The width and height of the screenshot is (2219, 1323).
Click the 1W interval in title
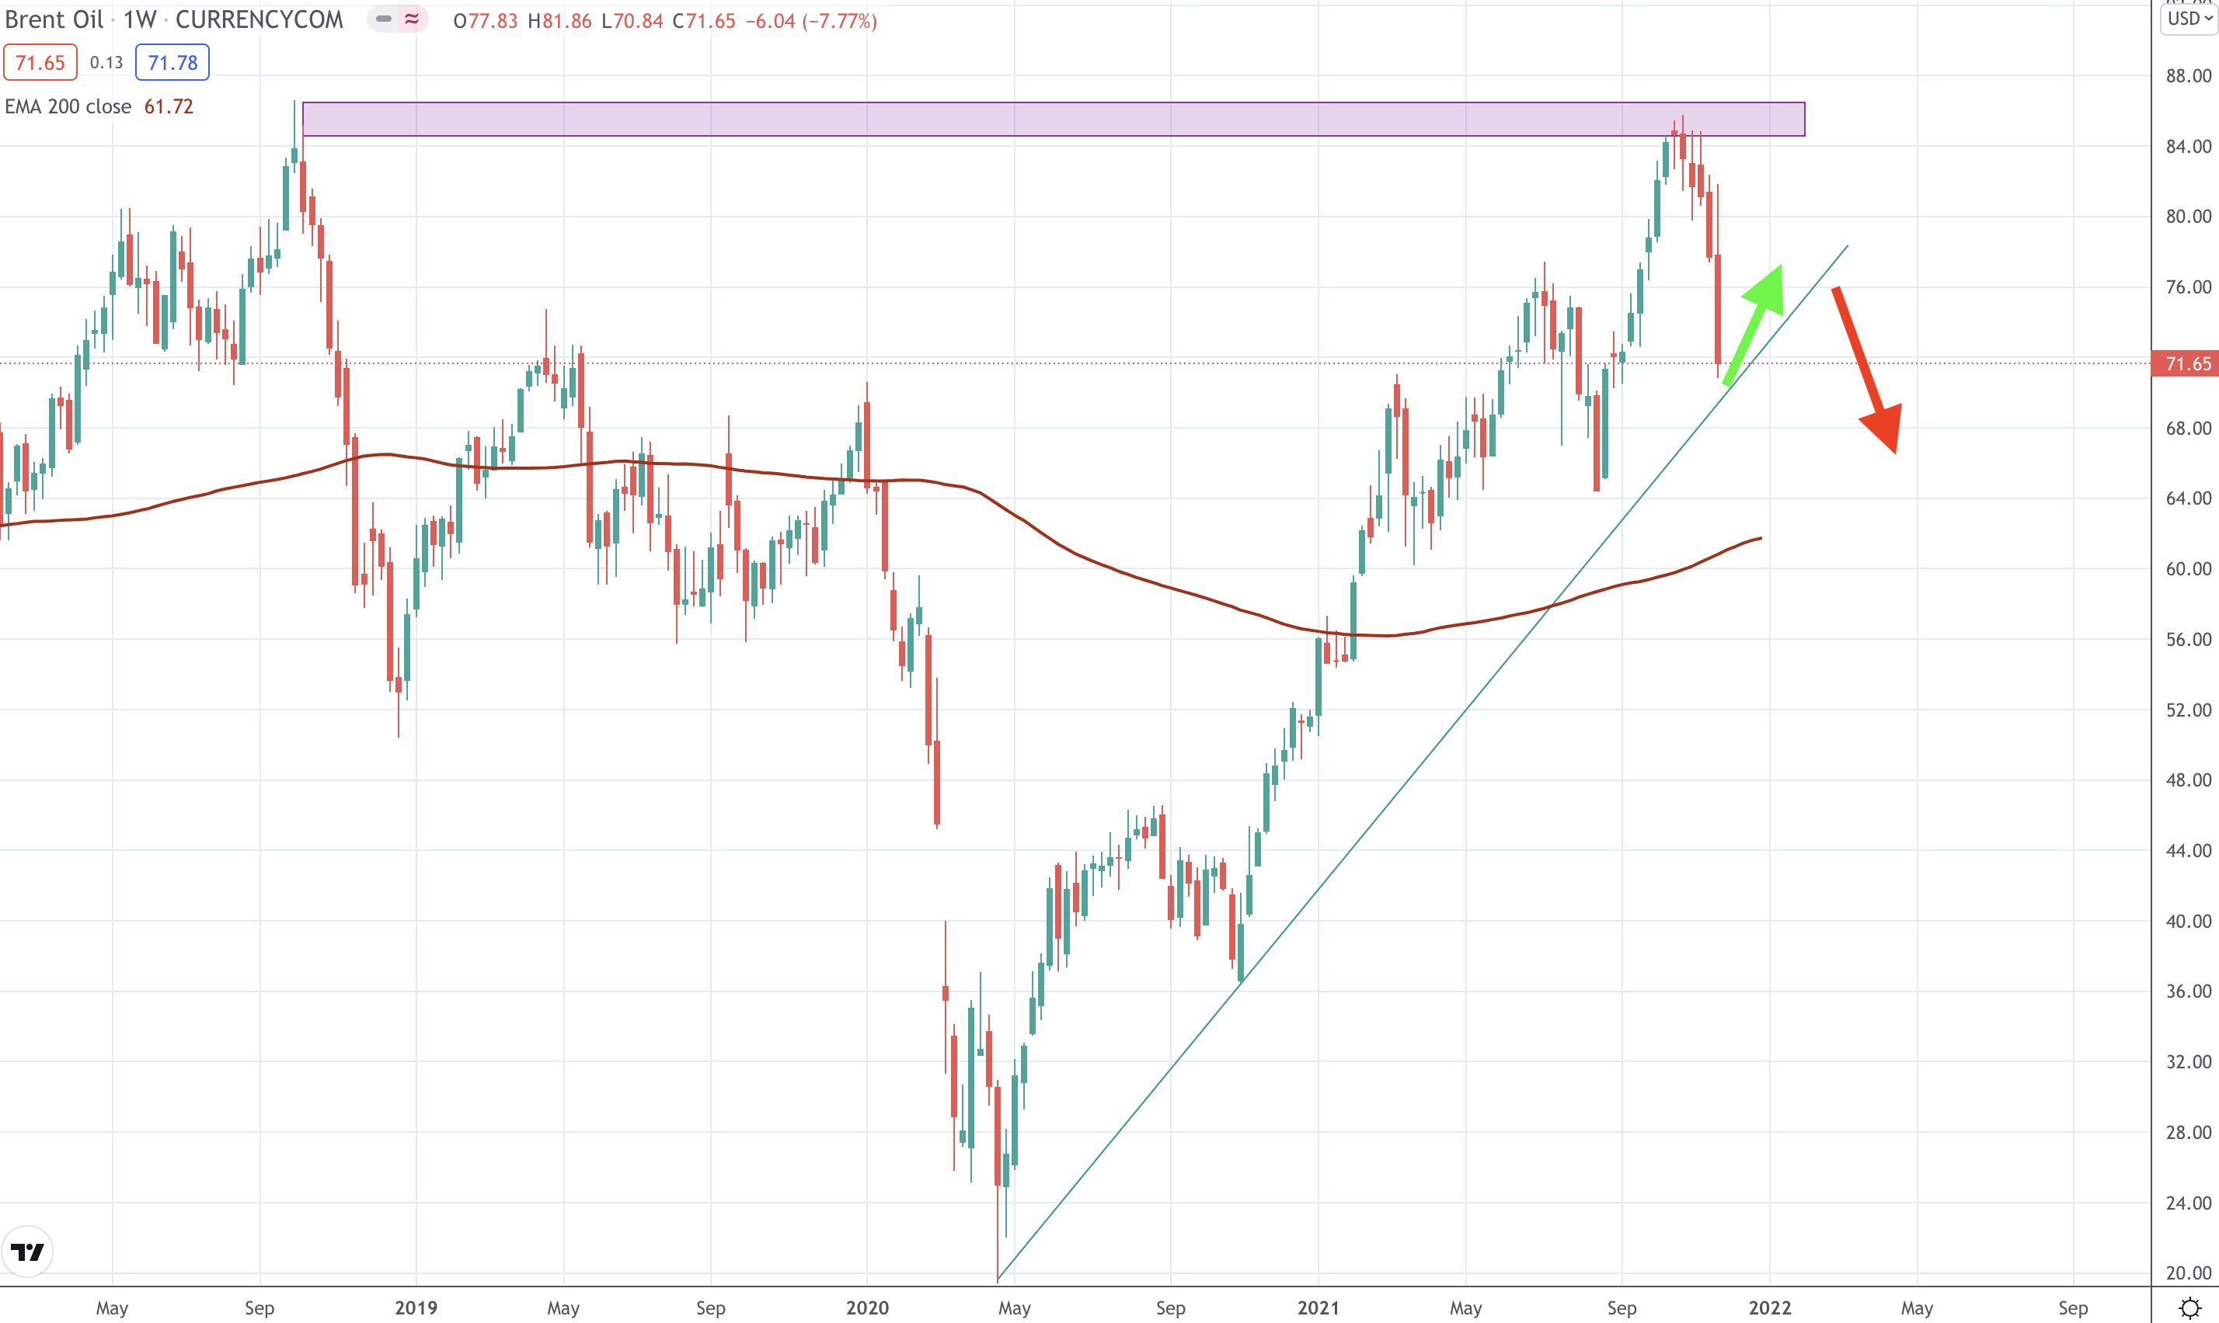pos(140,19)
